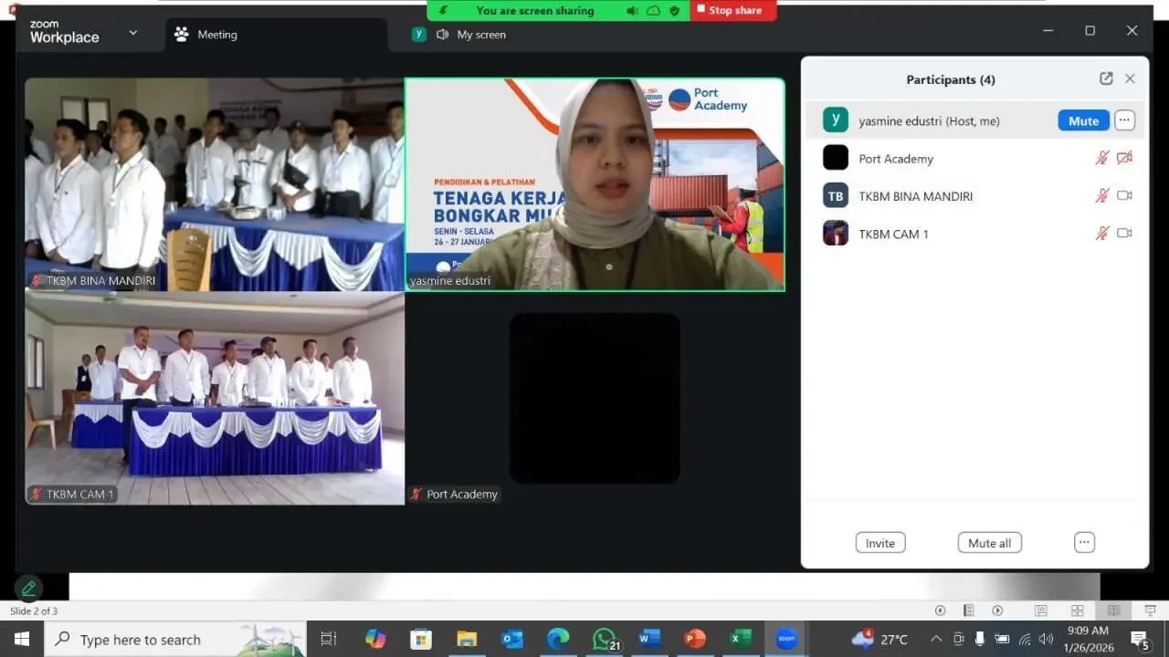Open Outlook from the taskbar

pyautogui.click(x=512, y=639)
